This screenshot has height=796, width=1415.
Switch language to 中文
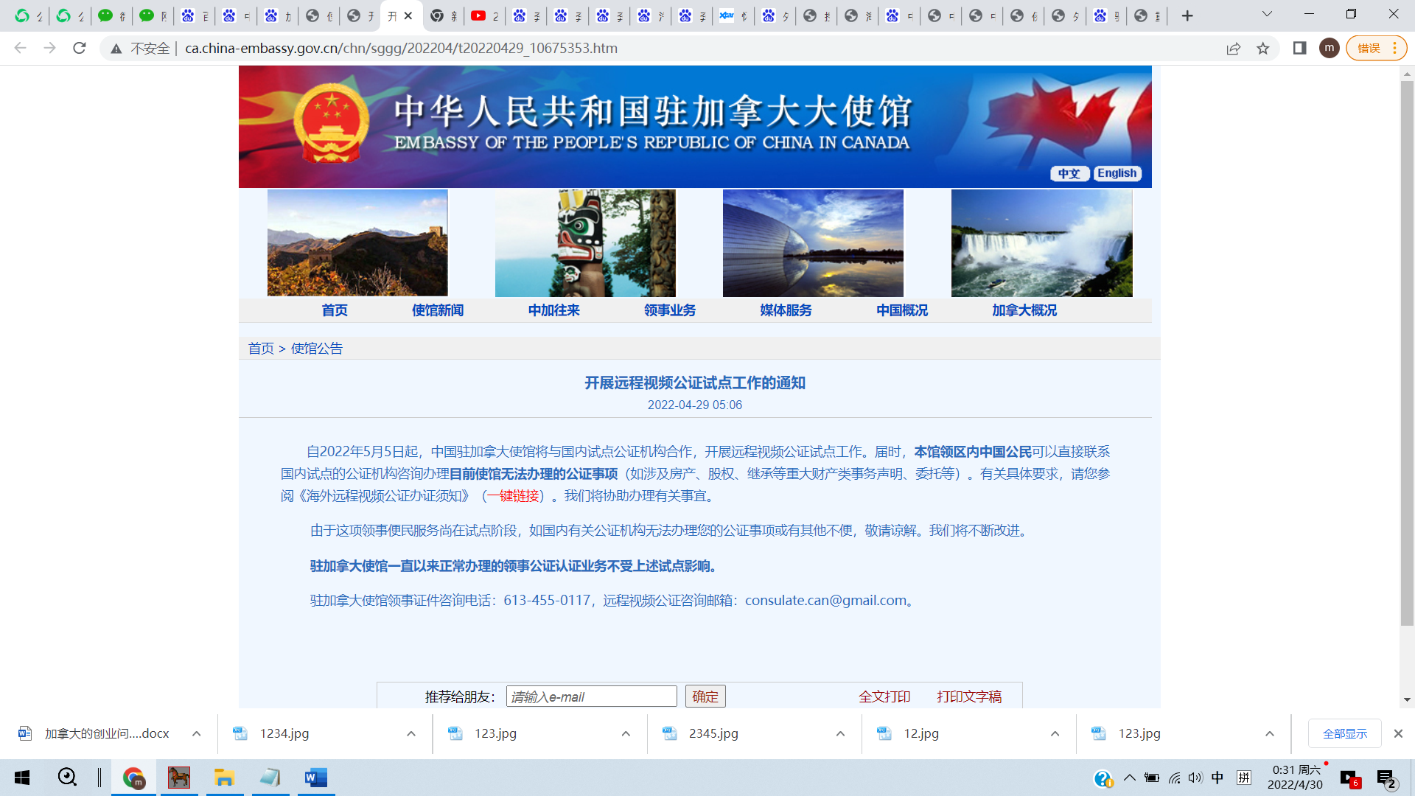point(1069,173)
